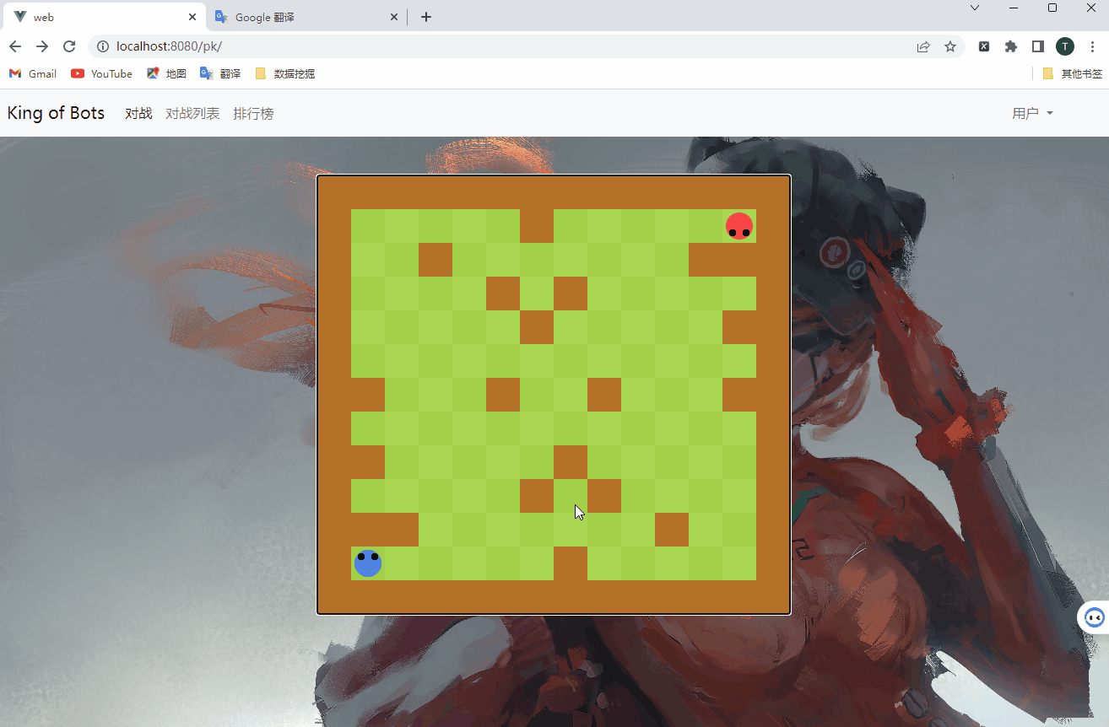
Task: Open a new browser tab
Action: pyautogui.click(x=426, y=17)
